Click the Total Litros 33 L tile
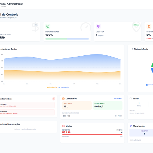Screen dimensions: 153x153 (x=77, y=106)
